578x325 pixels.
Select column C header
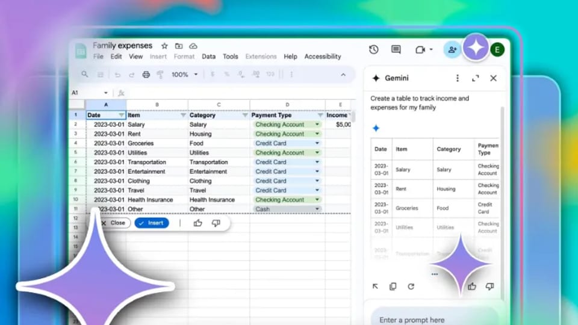click(x=219, y=105)
